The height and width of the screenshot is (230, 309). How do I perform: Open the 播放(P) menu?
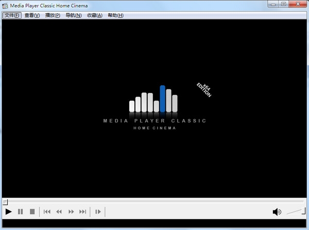[53, 15]
